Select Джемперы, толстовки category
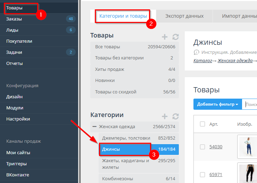 [x=126, y=138]
